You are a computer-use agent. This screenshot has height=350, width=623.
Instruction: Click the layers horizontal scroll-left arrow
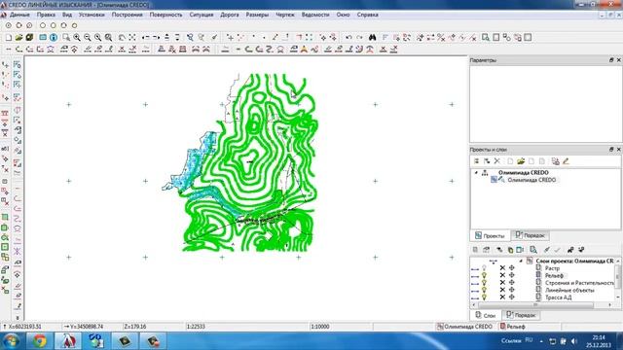point(474,304)
